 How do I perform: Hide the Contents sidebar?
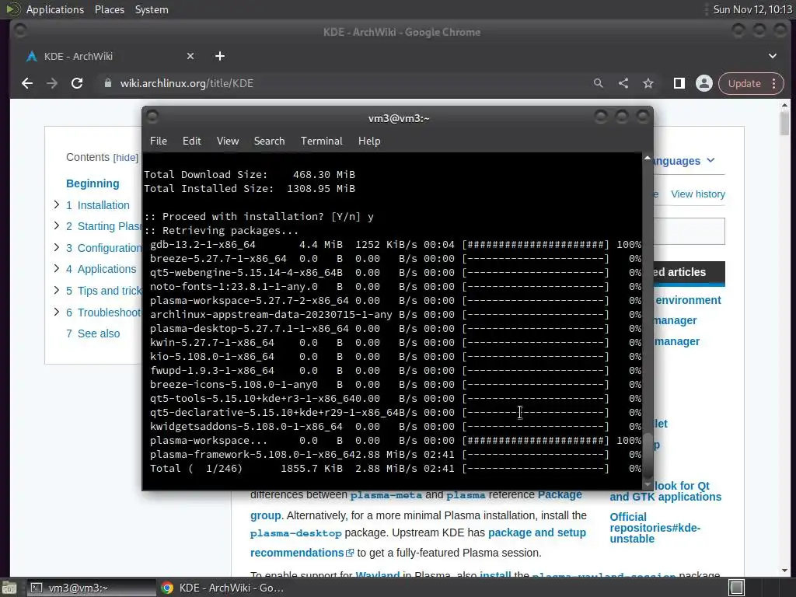coord(125,158)
